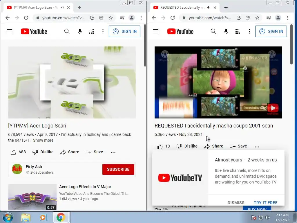Open more actions under masha video
The height and width of the screenshot is (223, 297).
tap(257, 147)
